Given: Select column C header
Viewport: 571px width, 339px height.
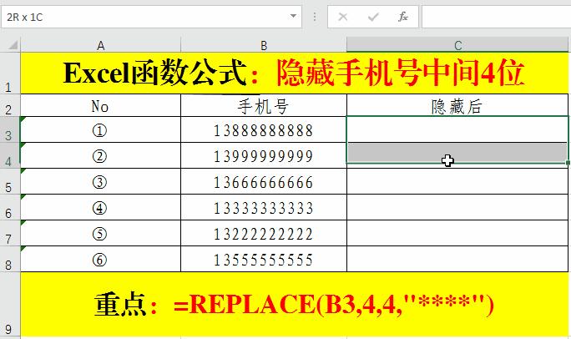Looking at the screenshot, I should (457, 45).
